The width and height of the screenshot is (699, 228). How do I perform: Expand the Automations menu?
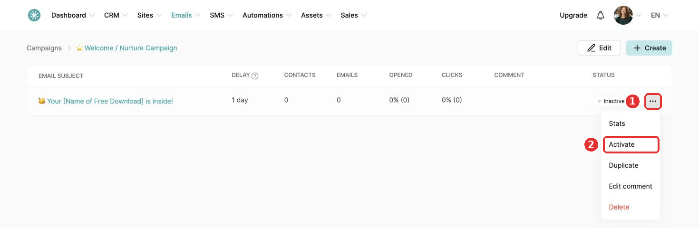[x=267, y=15]
